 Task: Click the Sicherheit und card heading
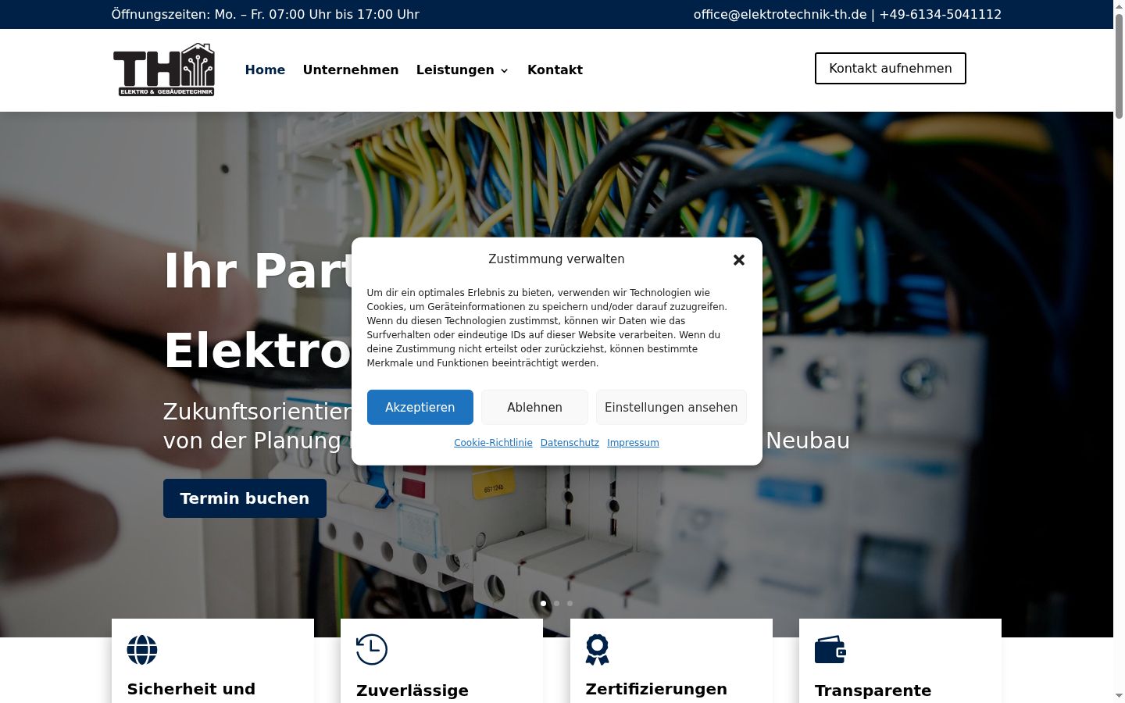[x=191, y=689]
